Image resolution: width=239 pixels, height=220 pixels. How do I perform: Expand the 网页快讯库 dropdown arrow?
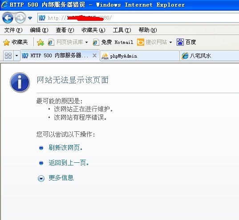[x=86, y=42]
